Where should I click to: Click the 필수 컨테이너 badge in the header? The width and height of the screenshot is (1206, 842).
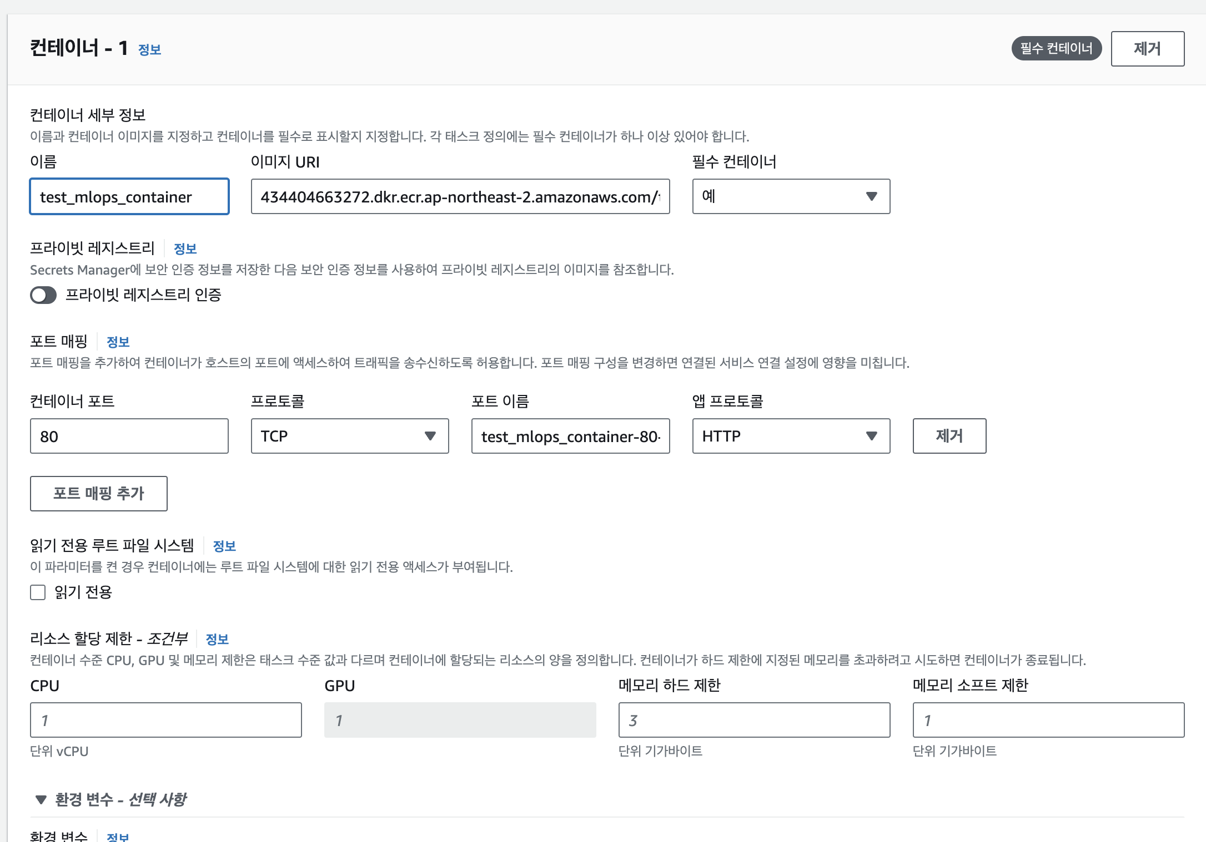coord(1056,49)
